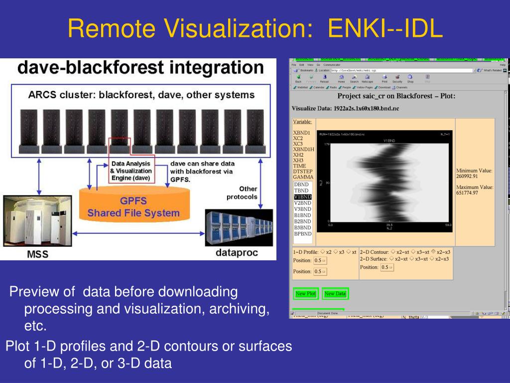Image resolution: width=510 pixels, height=383 pixels.
Task: Click the Maximum Value 651774.97 text
Action: tap(475, 190)
